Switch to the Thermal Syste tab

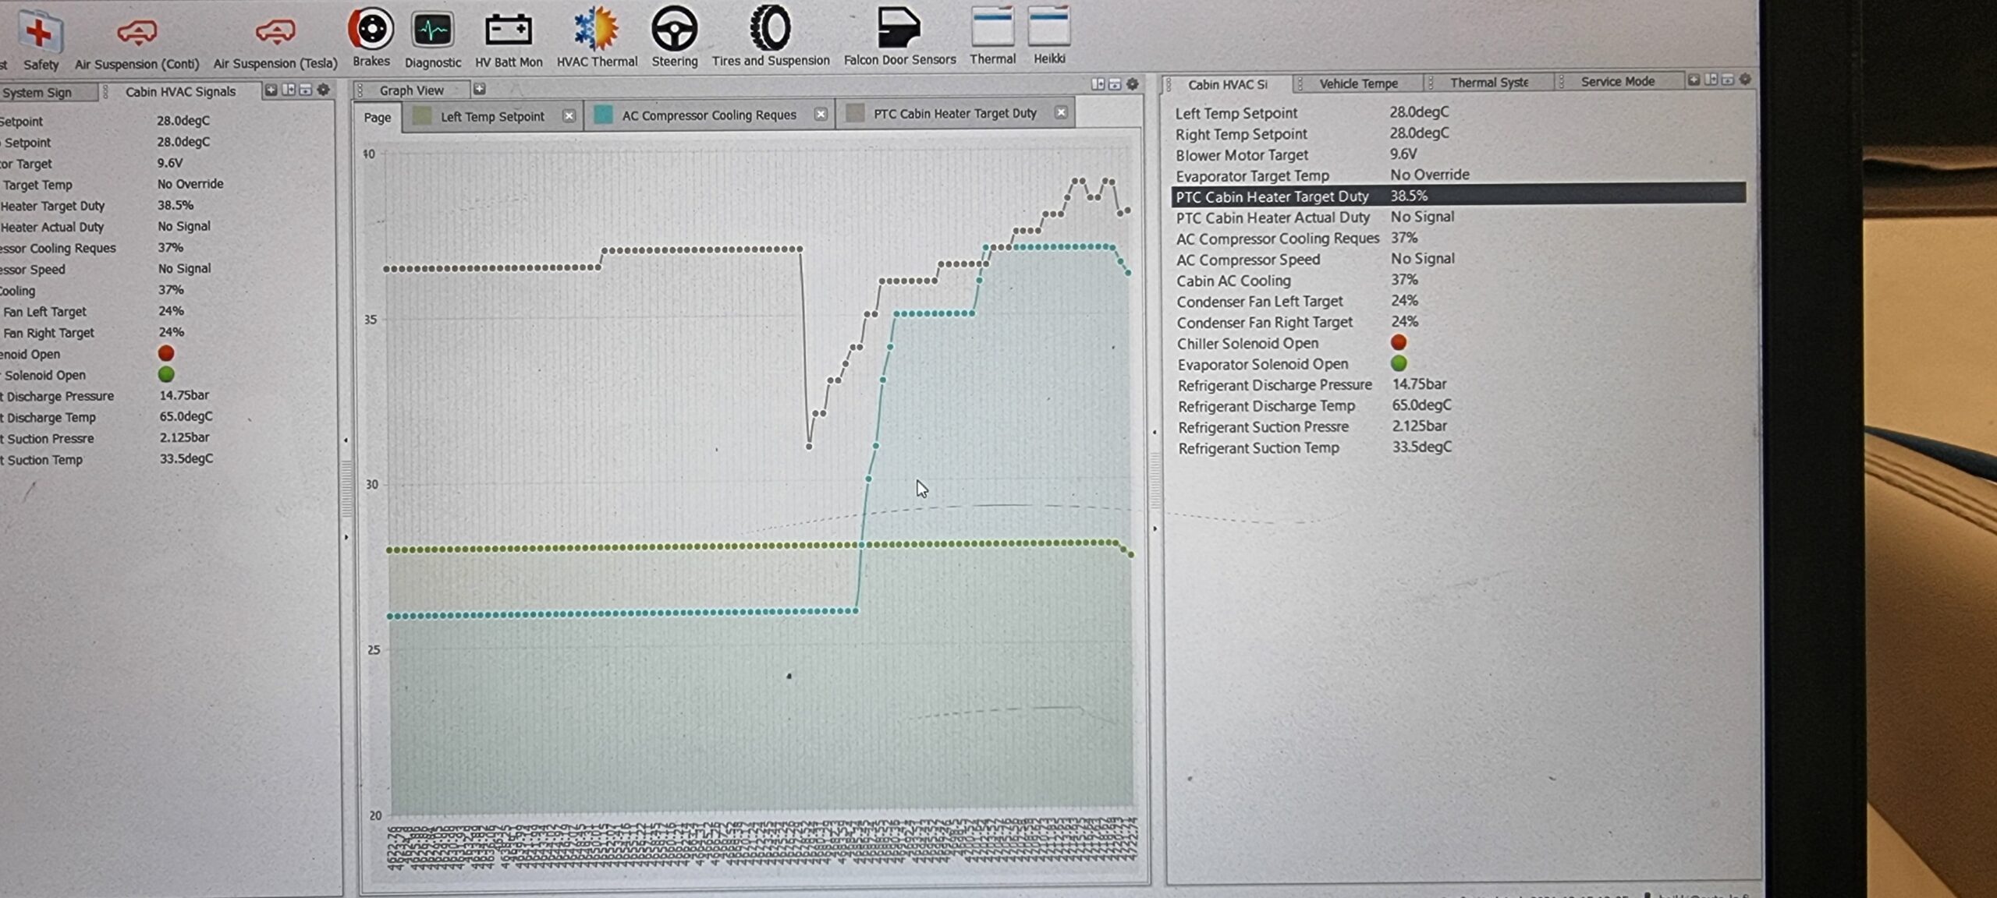[1488, 82]
